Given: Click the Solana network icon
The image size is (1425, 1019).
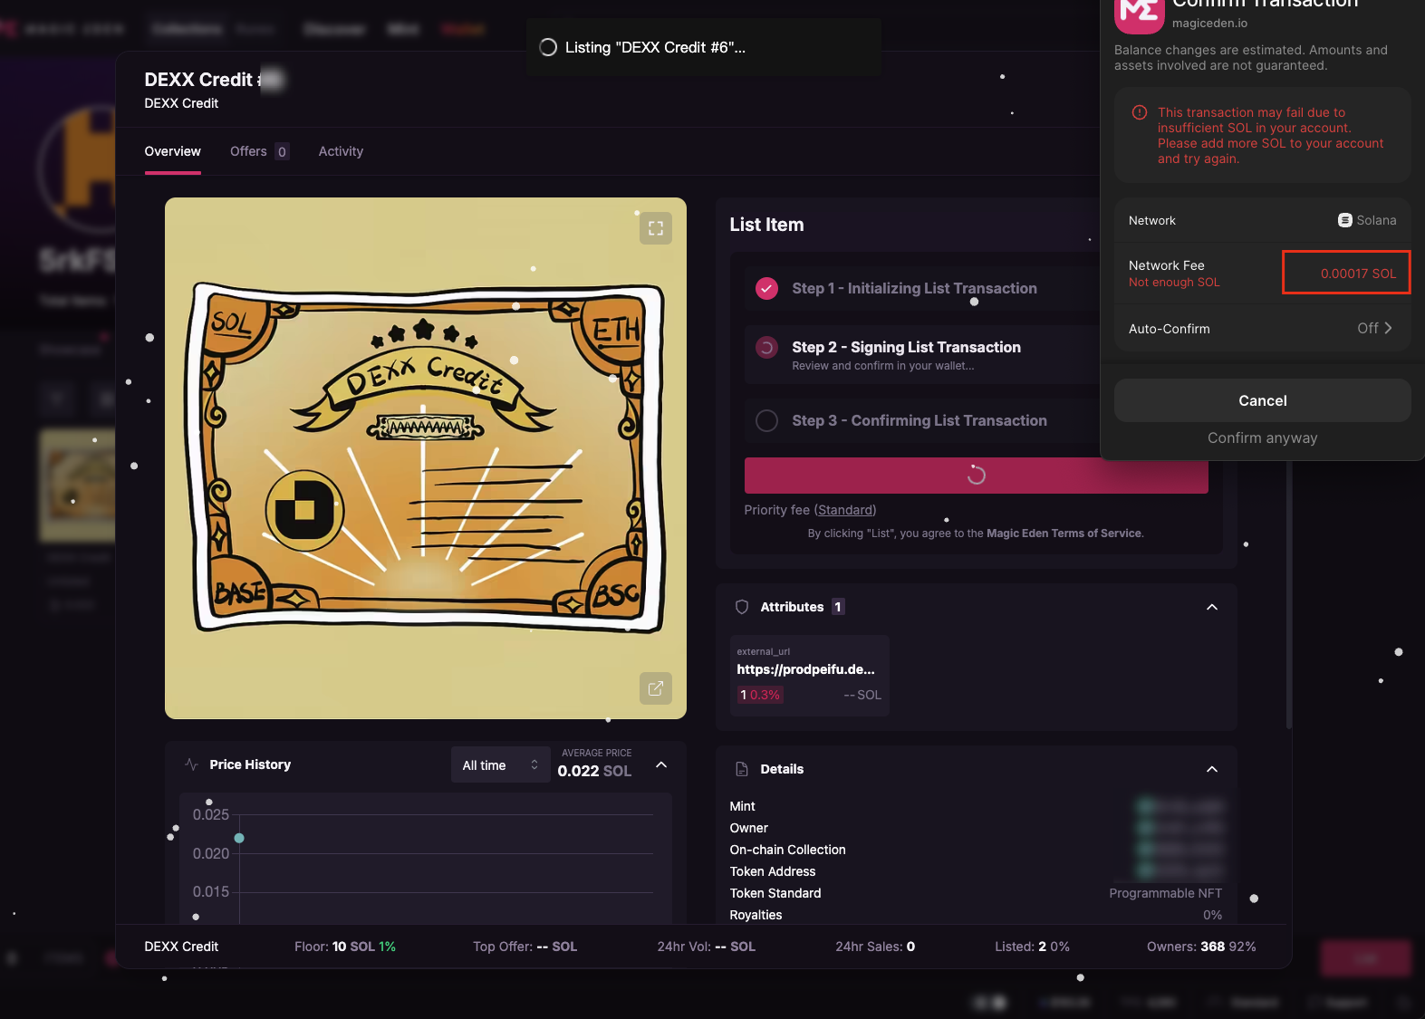Looking at the screenshot, I should (x=1345, y=220).
